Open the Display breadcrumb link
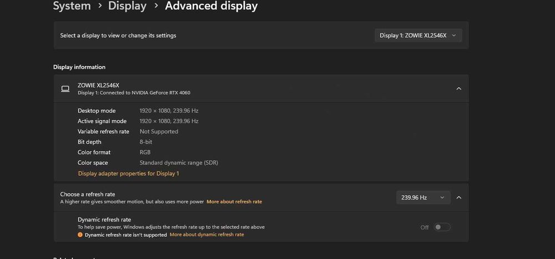This screenshot has height=259, width=555. pos(127,6)
